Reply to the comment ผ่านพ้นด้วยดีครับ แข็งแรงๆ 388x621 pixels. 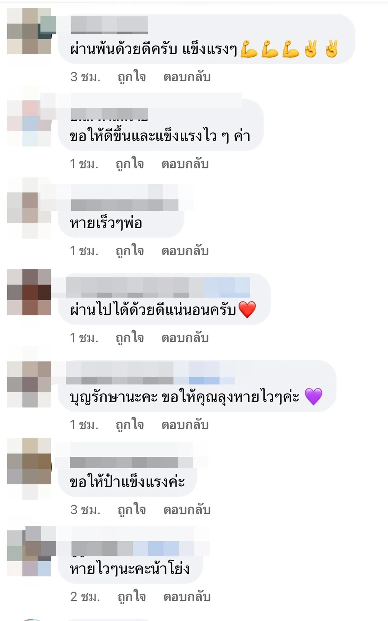tap(187, 77)
